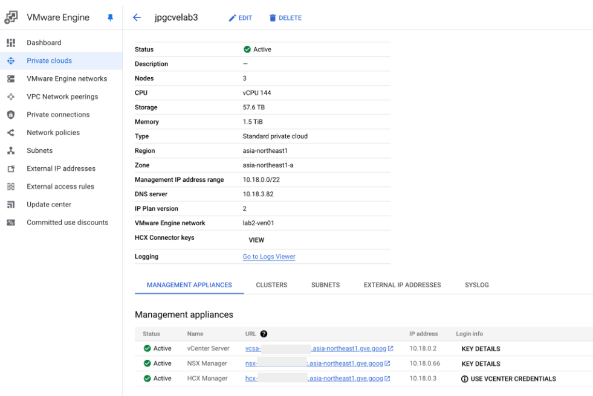Screen dimensions: 593x396
Task: Open Subnets in the left sidebar
Action: click(61, 151)
